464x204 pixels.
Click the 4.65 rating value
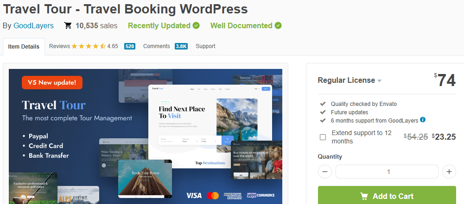point(113,46)
